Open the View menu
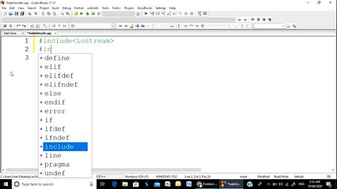337x189 pixels. tap(21, 8)
